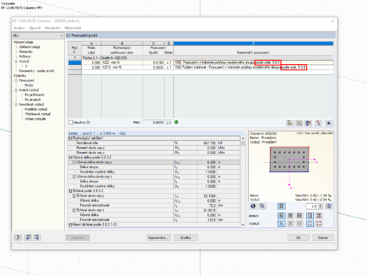Select Materiály in the tree
This screenshot has width=367, height=275.
[26, 52]
